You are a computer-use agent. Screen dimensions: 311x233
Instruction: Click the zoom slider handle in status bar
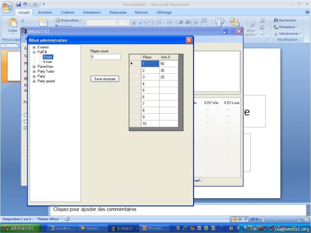276,219
